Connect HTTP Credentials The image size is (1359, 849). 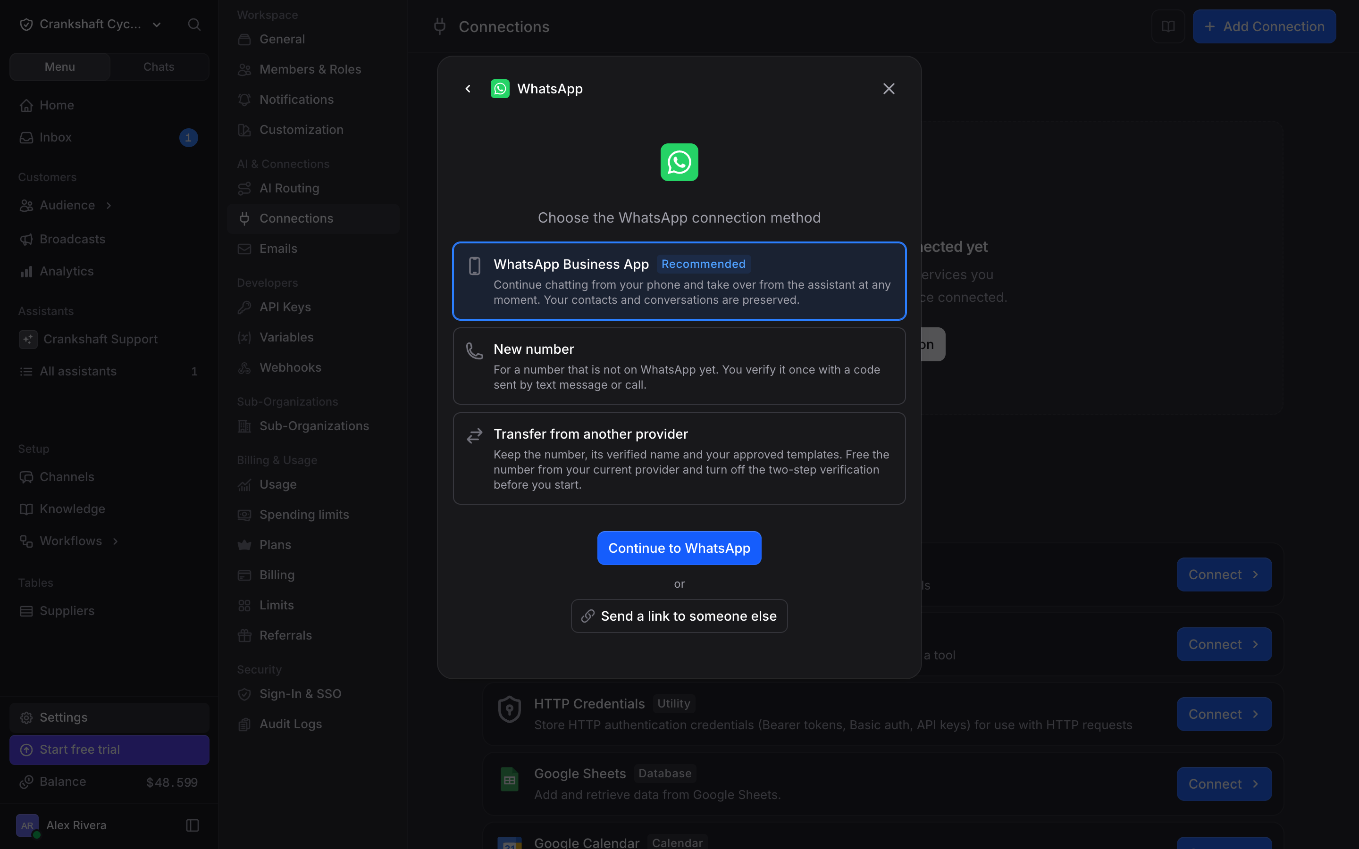(x=1224, y=714)
